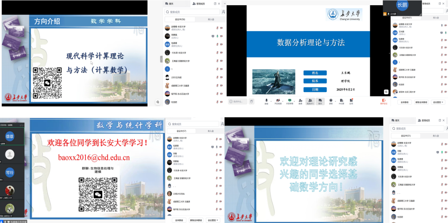The height and width of the screenshot is (223, 448).
Task: Click the 静音 microphone icon in meeting toolbar
Action: [x=266, y=101]
